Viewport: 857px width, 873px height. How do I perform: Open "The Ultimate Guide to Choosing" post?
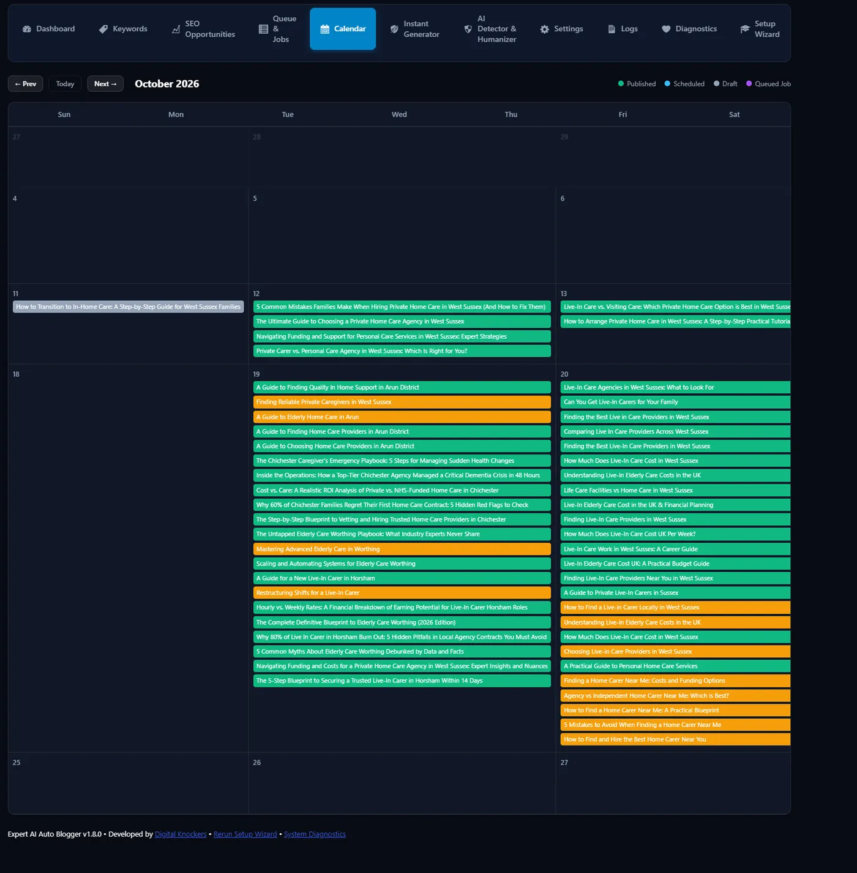tap(402, 322)
